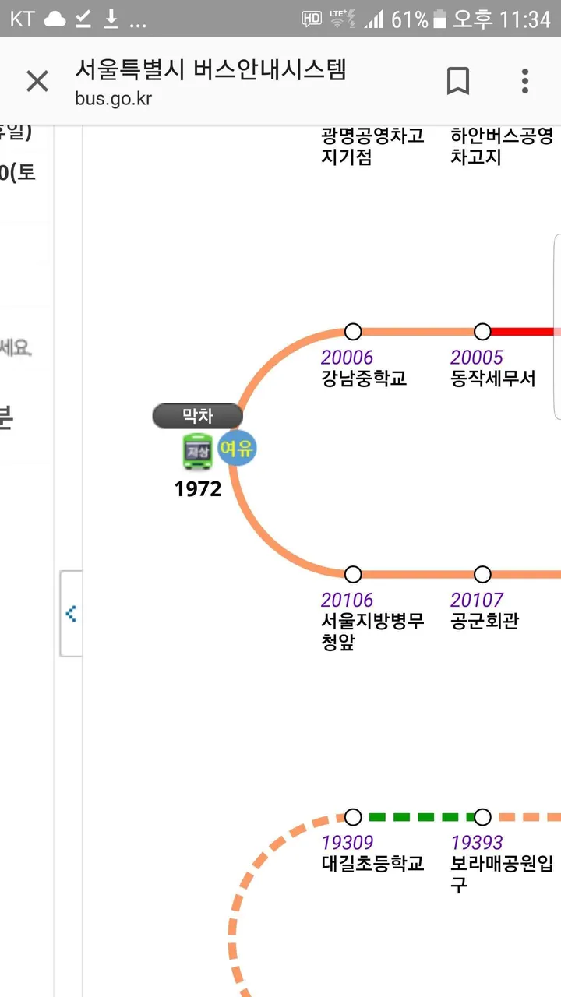Select the 대길초등학교 stop circle

click(x=353, y=817)
